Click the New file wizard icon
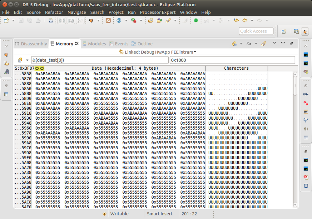Screen dimensions: 312x219 [6, 20]
